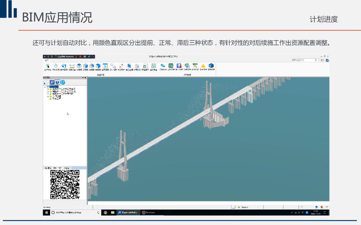The image size is (361, 225).
Task: Switch to the middle bottom tab of tree panel
Action: click(57, 168)
